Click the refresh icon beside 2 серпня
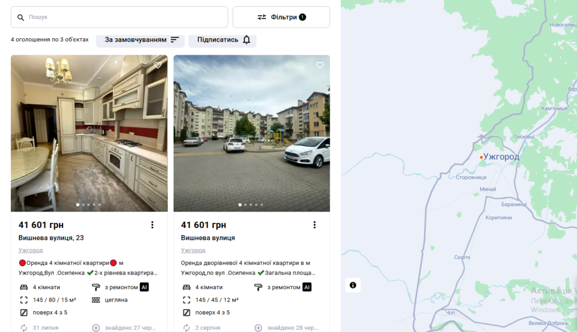The height and width of the screenshot is (332, 577). click(x=187, y=327)
